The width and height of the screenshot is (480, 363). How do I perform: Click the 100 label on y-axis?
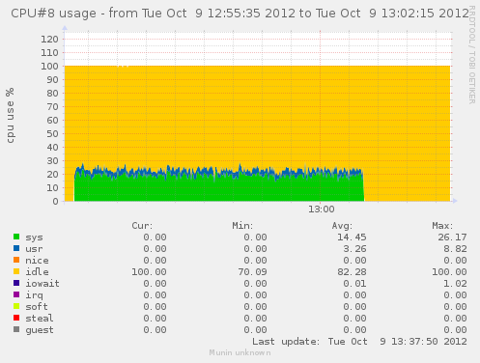[x=49, y=67]
